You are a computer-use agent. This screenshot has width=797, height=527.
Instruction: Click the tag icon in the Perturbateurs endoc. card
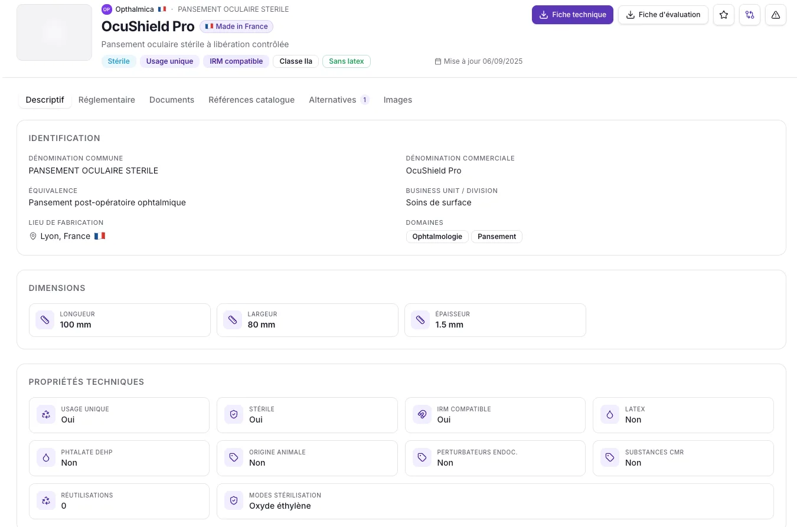[x=422, y=458]
